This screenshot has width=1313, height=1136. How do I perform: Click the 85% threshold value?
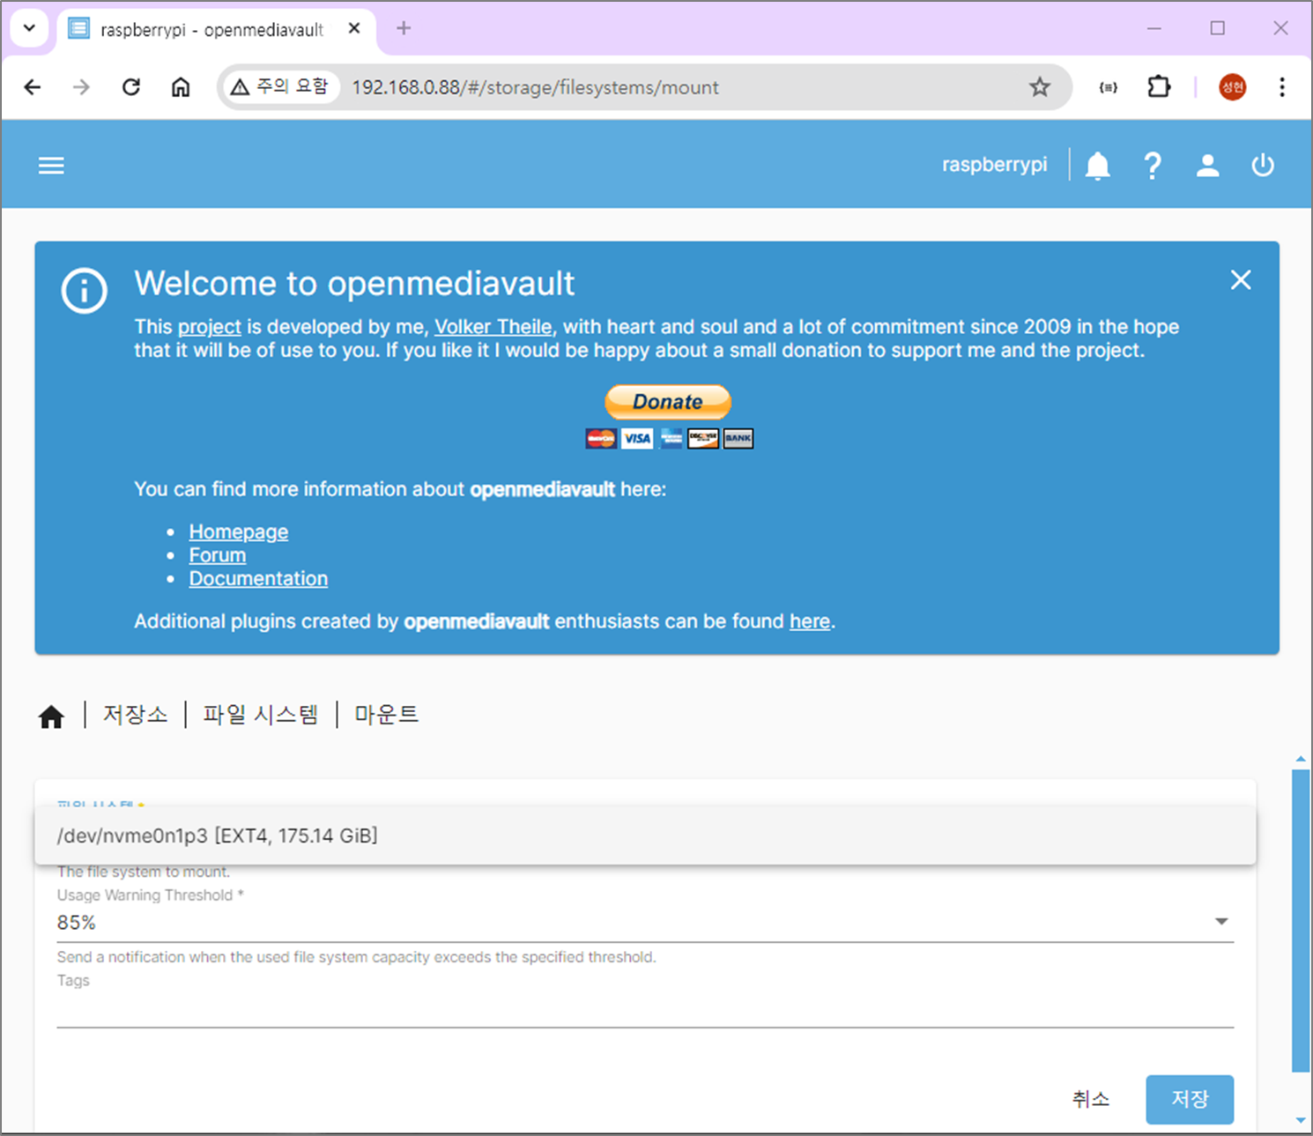[x=77, y=923]
